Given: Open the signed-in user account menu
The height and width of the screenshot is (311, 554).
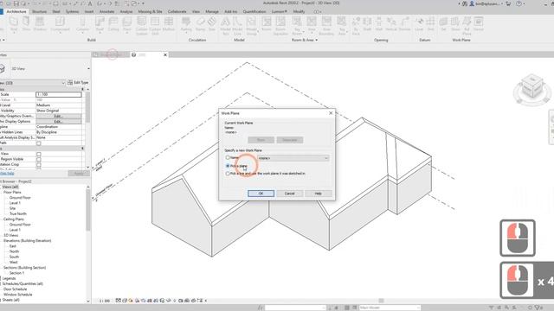Looking at the screenshot, I should (486, 3).
